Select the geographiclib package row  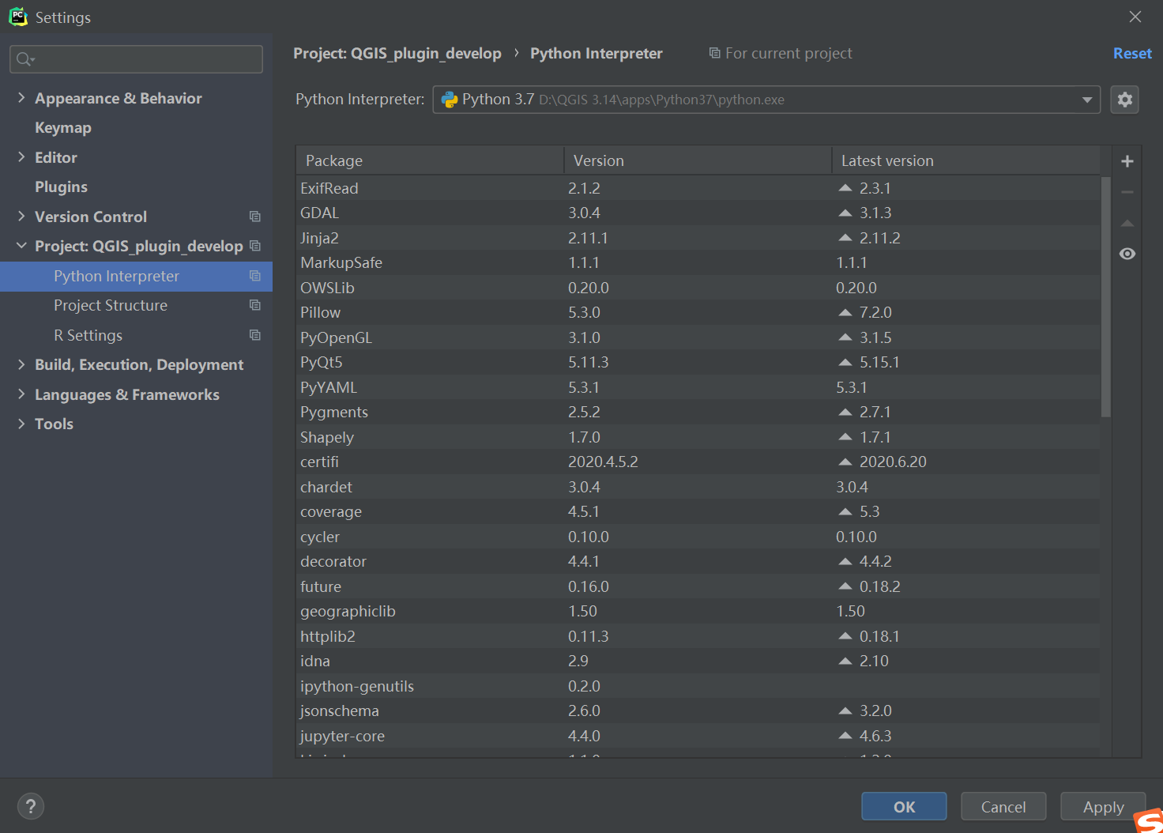(698, 611)
